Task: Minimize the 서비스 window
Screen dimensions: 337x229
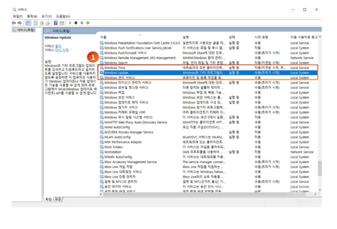Action: (x=293, y=9)
